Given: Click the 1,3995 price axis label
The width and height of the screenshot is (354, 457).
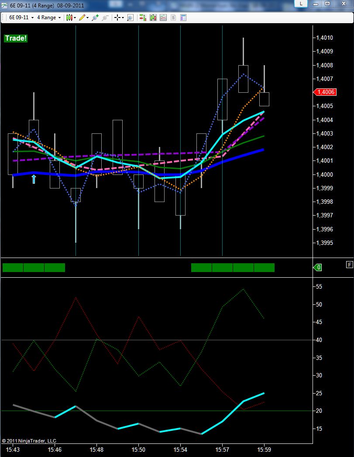Looking at the screenshot, I should tap(325, 243).
